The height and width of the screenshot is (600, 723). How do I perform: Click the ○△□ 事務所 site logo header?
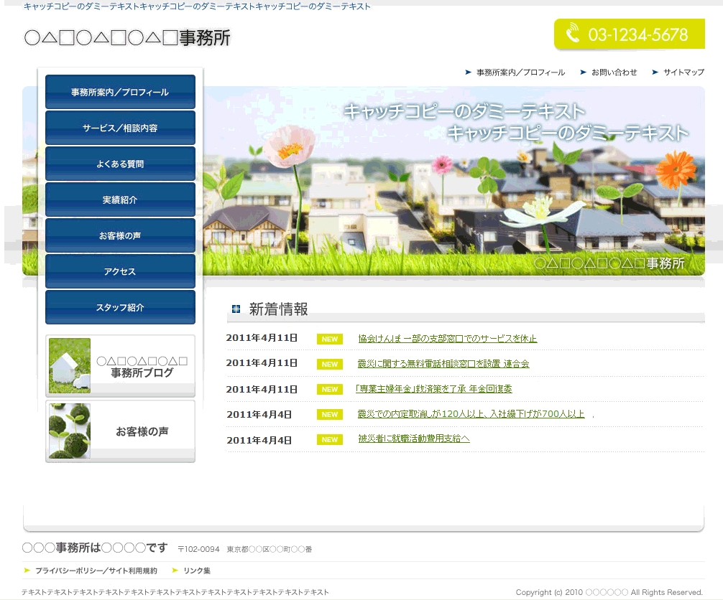127,38
